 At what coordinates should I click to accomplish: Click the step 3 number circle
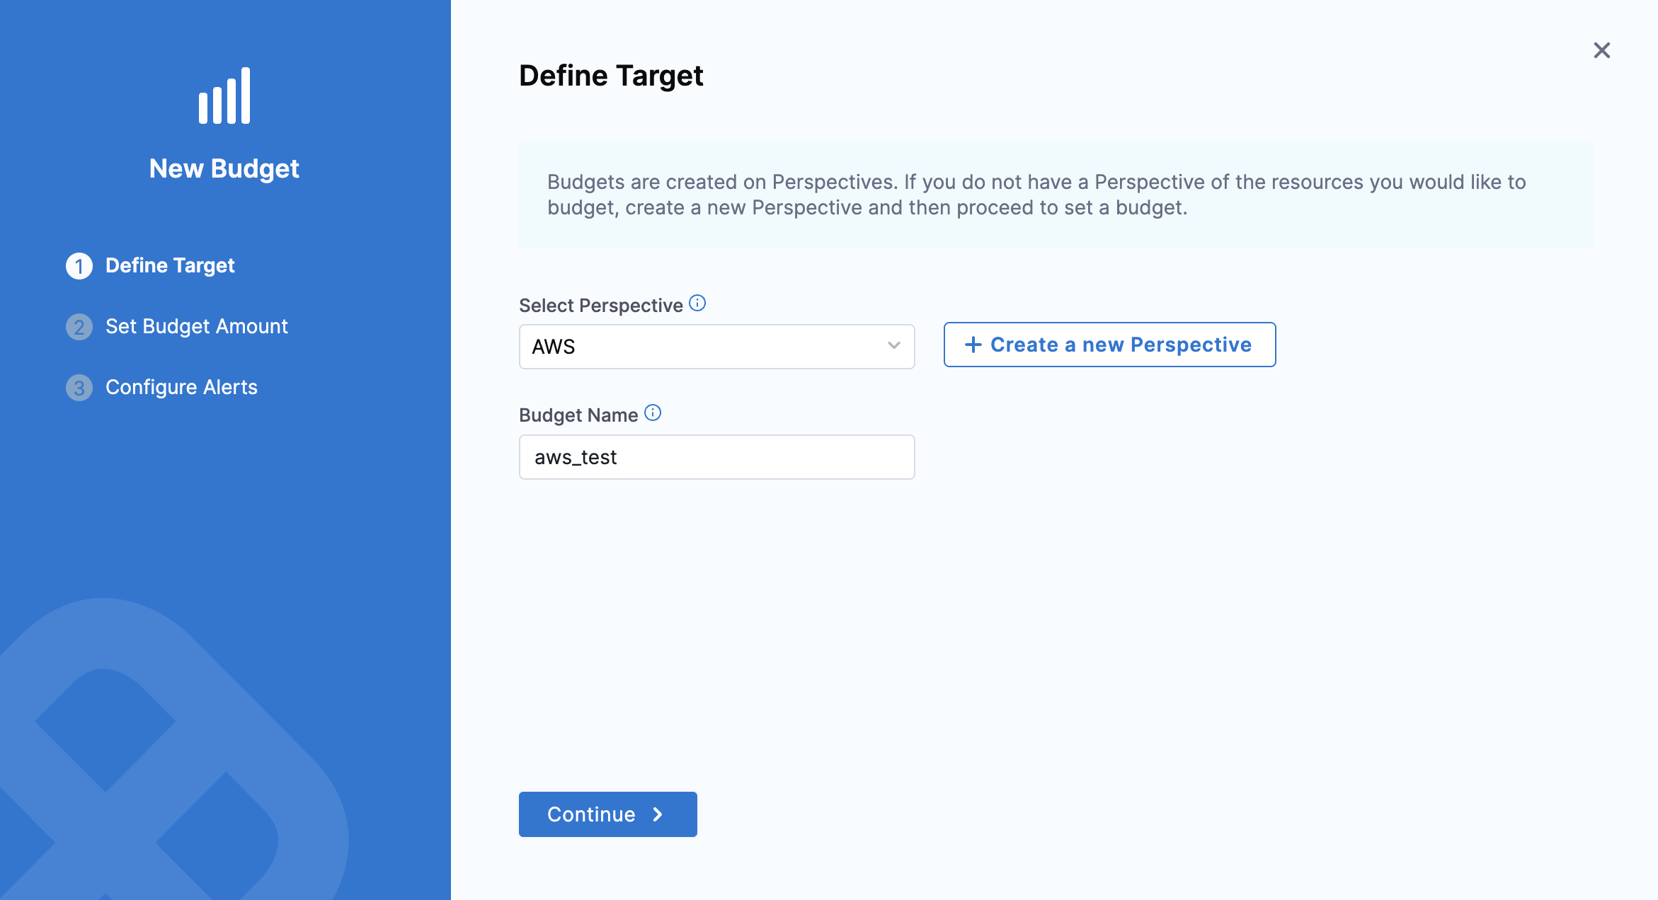click(x=79, y=388)
